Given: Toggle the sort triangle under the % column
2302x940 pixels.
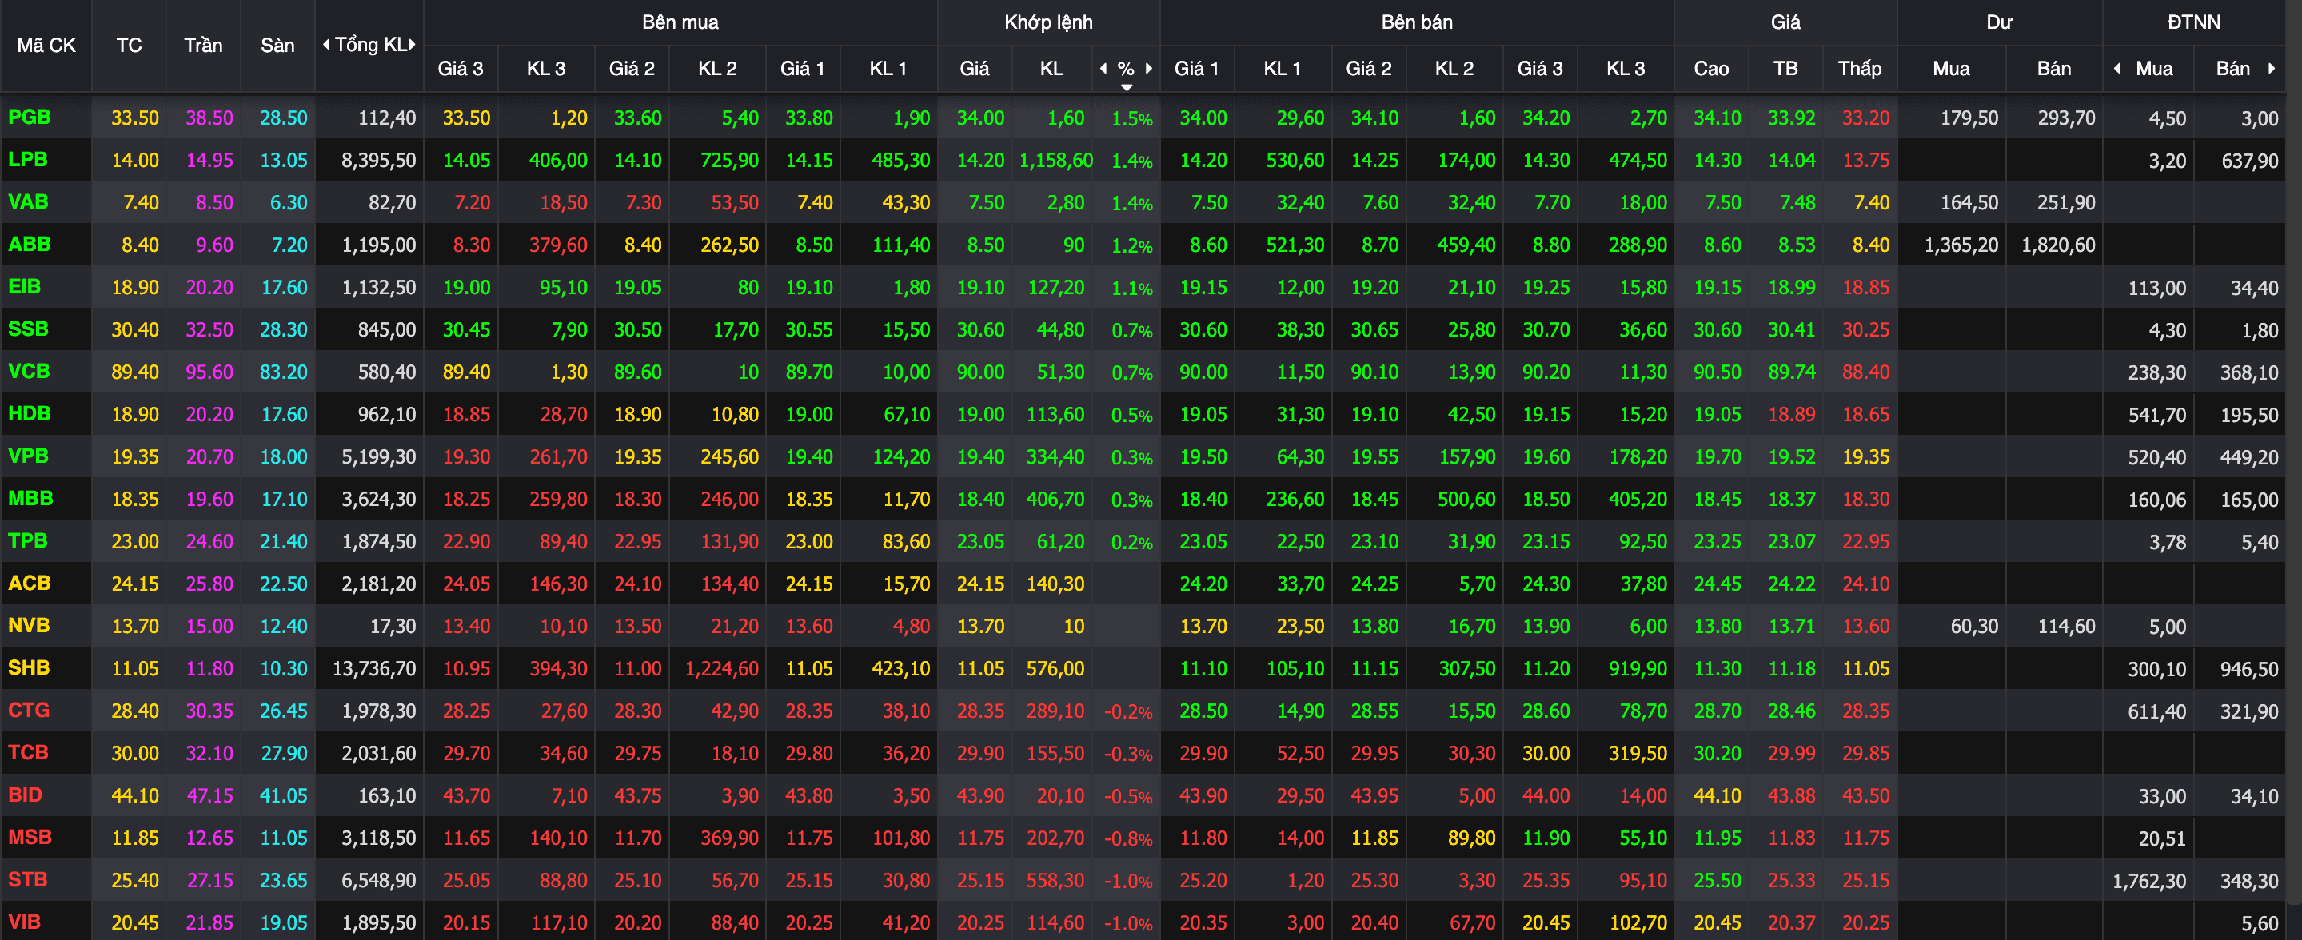Looking at the screenshot, I should (1127, 88).
